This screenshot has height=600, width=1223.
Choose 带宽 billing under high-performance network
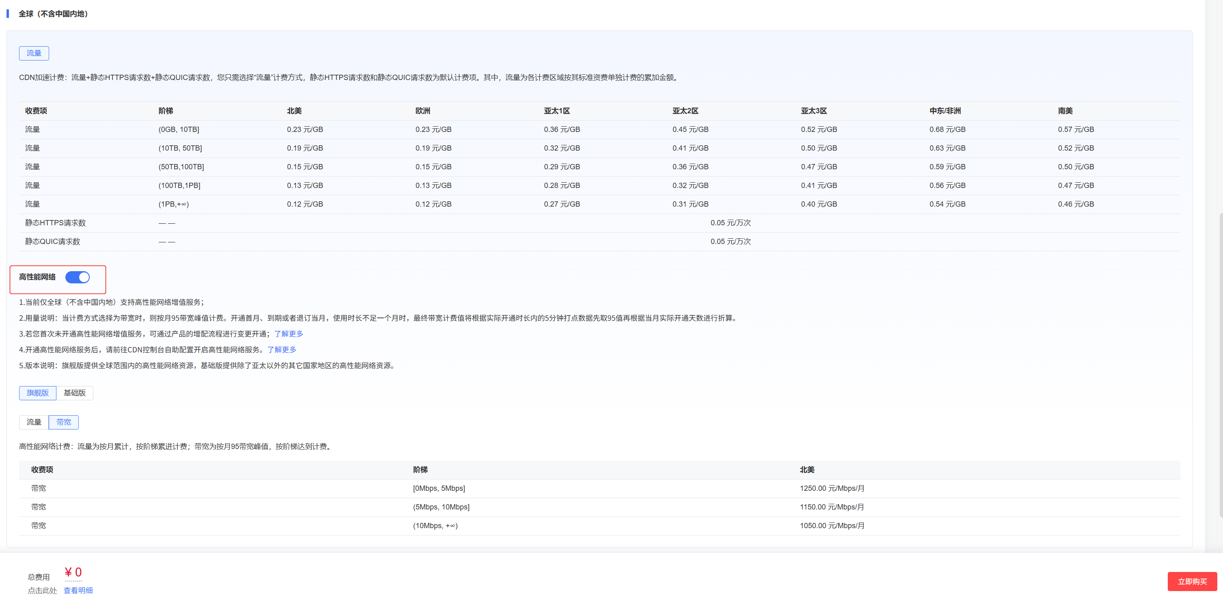tap(64, 423)
